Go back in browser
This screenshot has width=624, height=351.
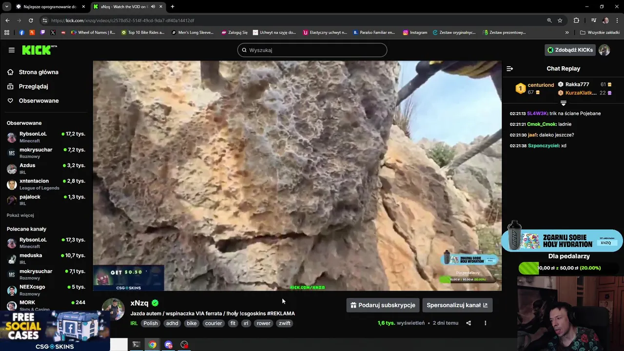(7, 20)
